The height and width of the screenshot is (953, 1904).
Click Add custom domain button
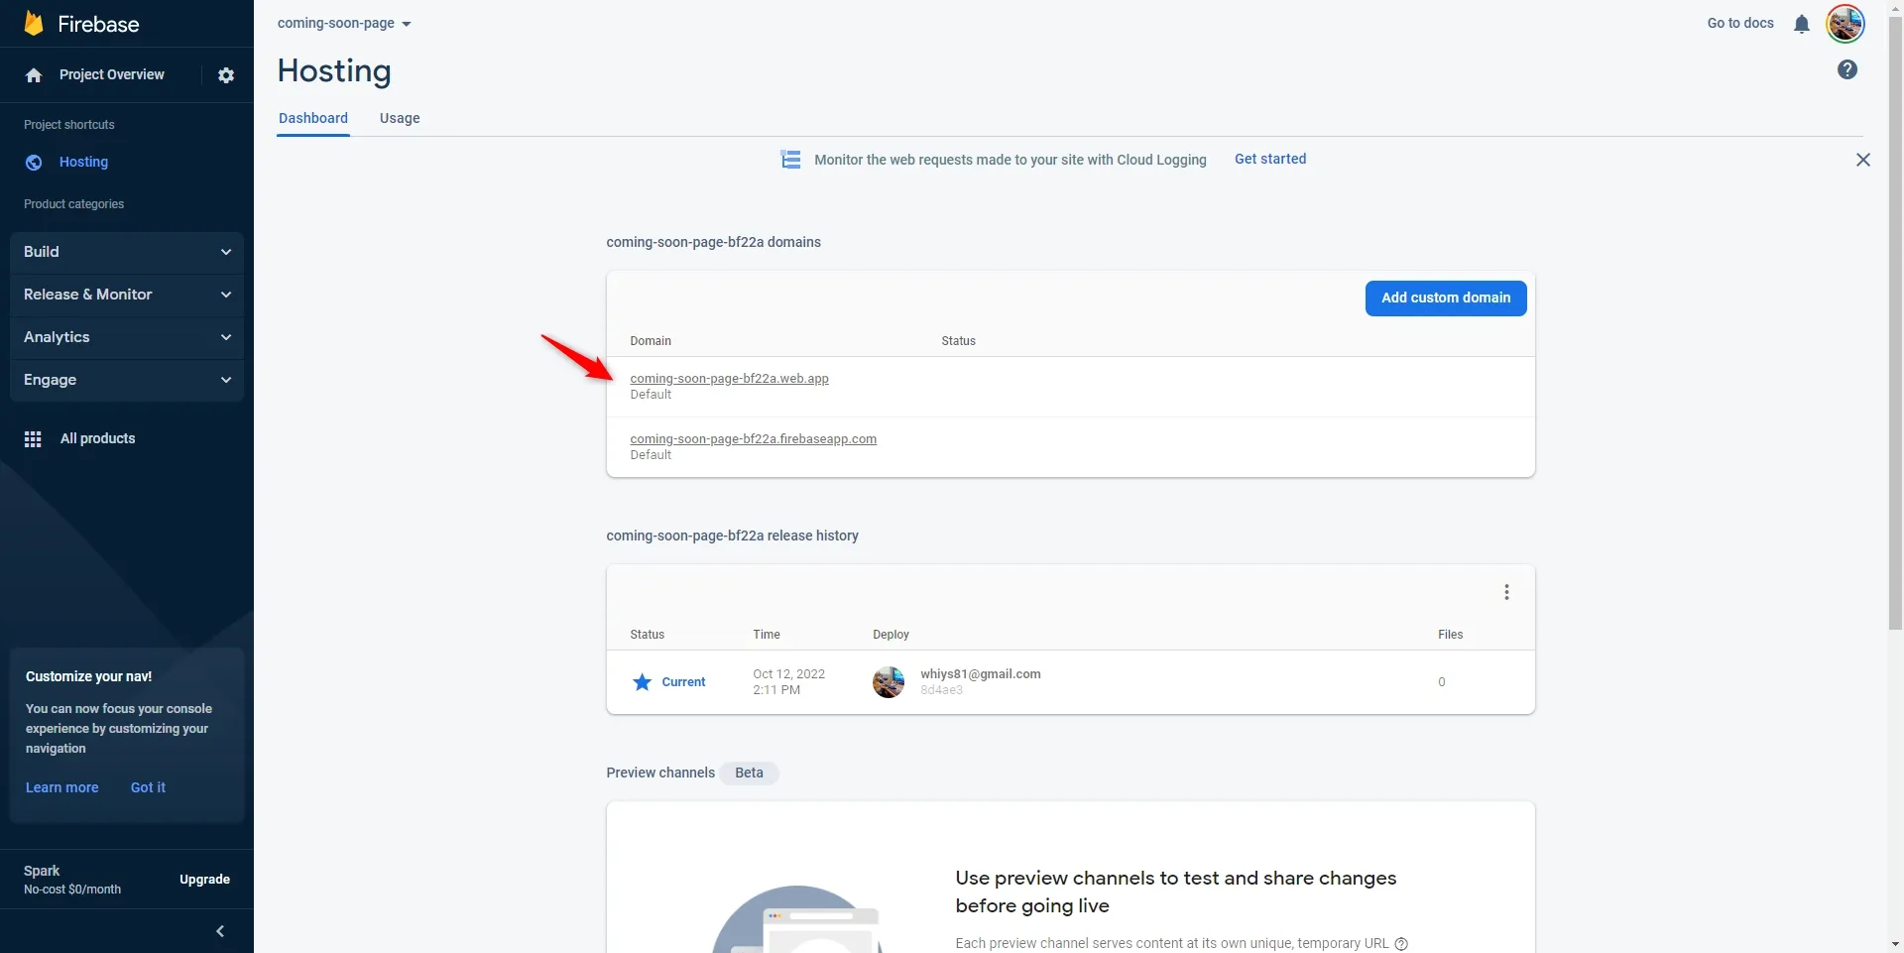(x=1446, y=298)
